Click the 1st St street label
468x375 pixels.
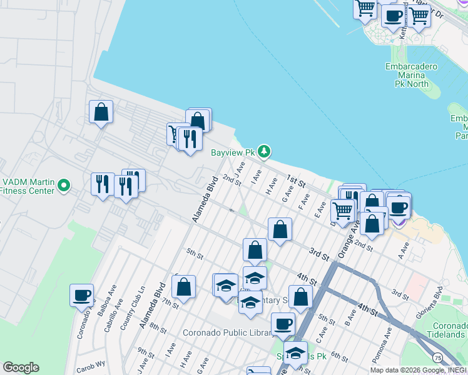tap(296, 181)
